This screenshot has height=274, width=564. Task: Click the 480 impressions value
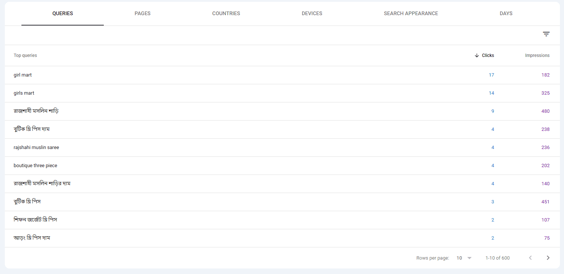pos(546,111)
